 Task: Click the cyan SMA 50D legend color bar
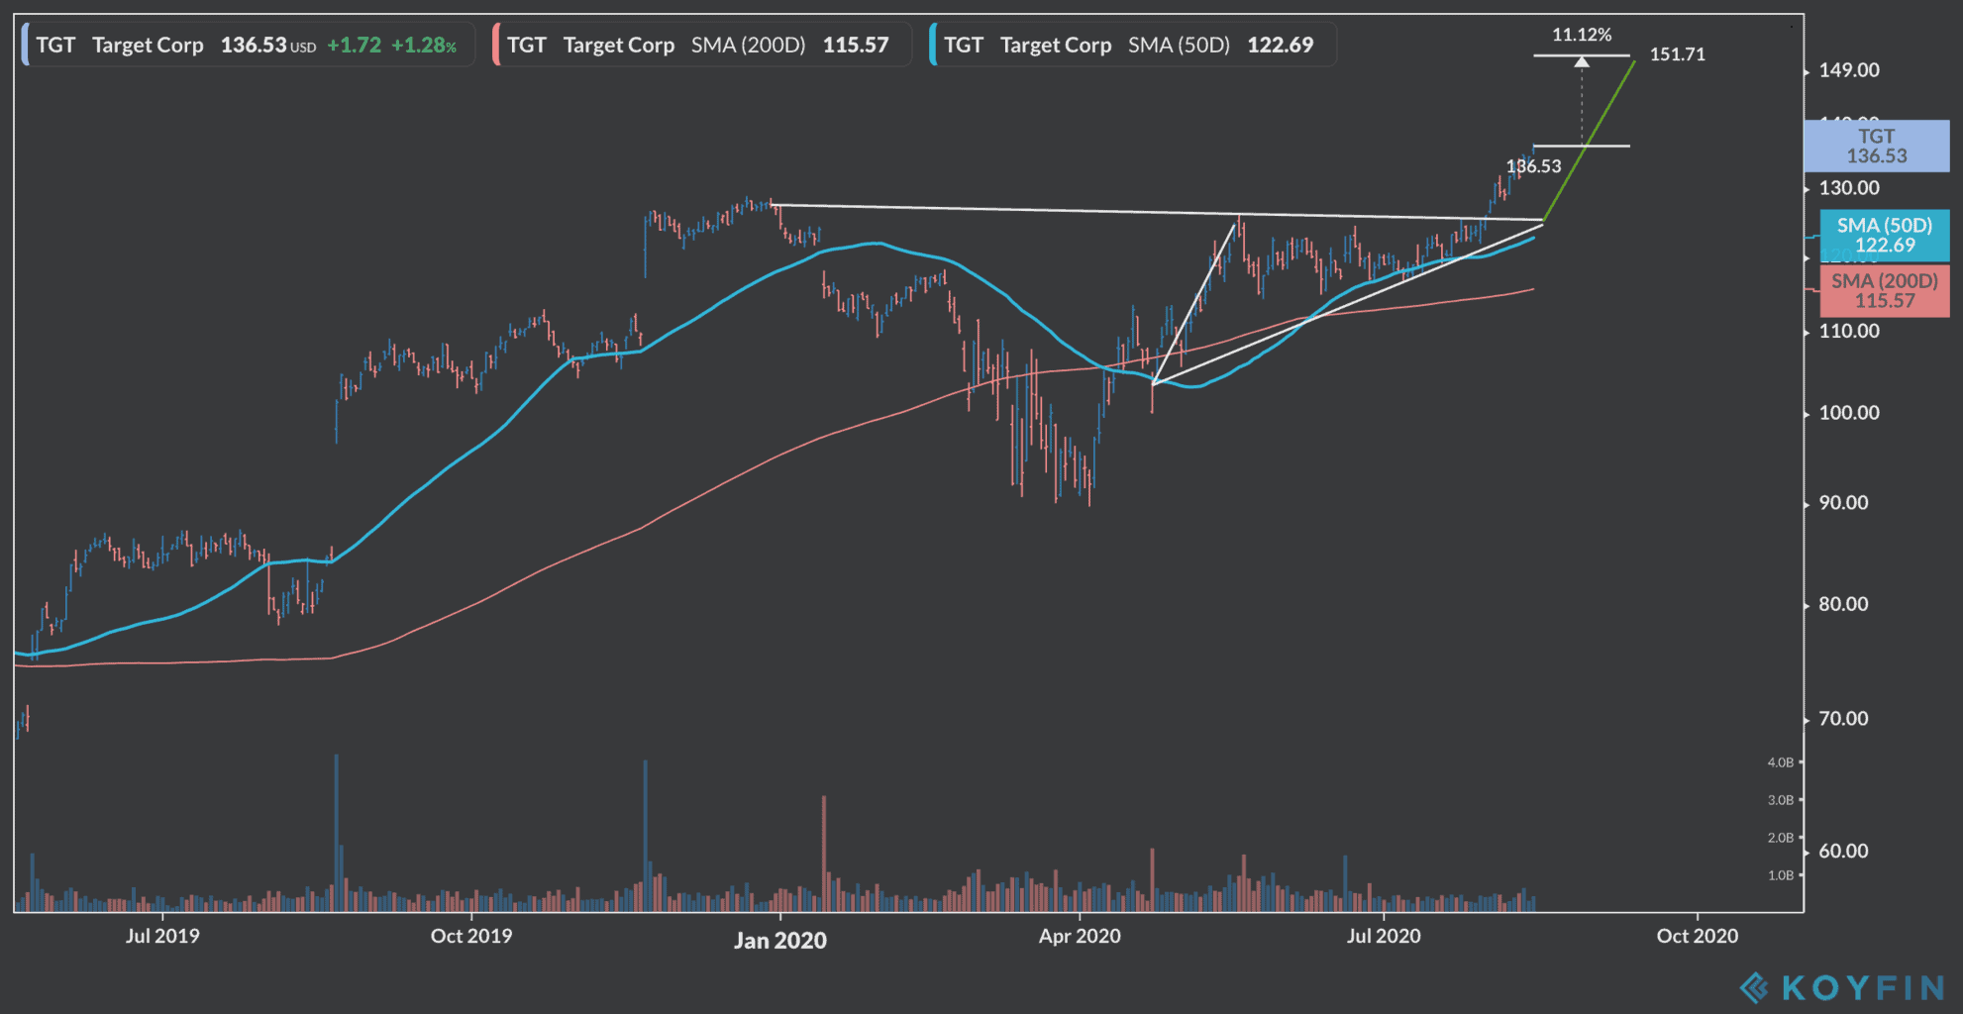pos(933,45)
